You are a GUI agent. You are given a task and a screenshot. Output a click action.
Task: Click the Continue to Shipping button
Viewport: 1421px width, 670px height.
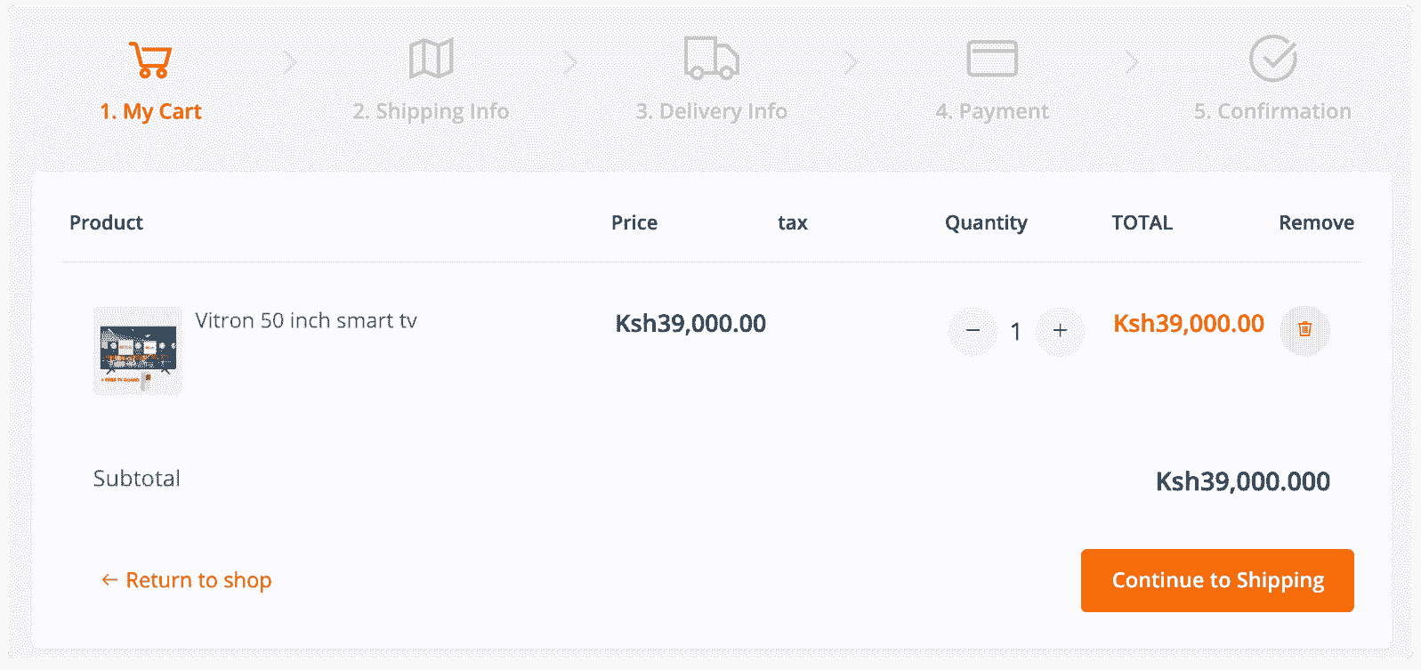click(1217, 580)
